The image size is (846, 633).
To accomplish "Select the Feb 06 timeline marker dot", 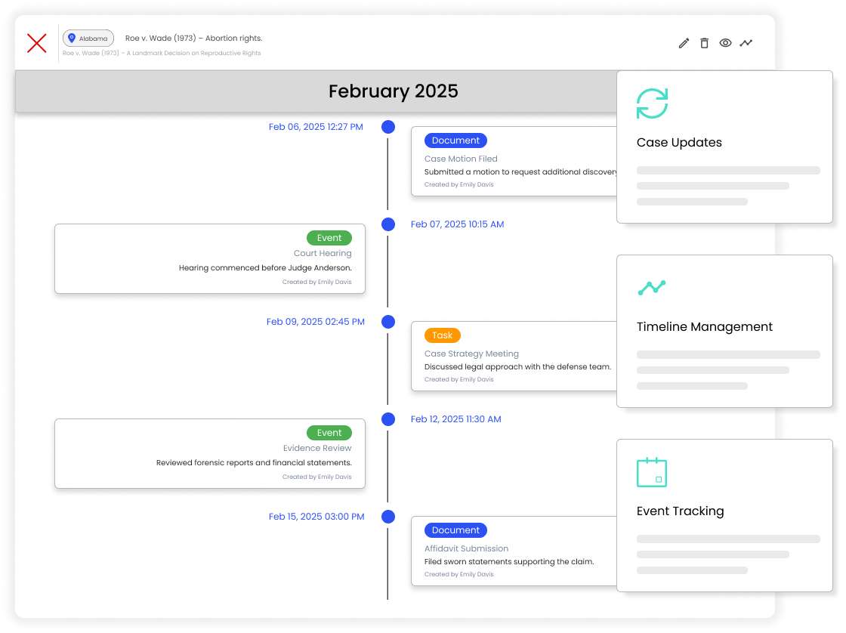I will [388, 127].
